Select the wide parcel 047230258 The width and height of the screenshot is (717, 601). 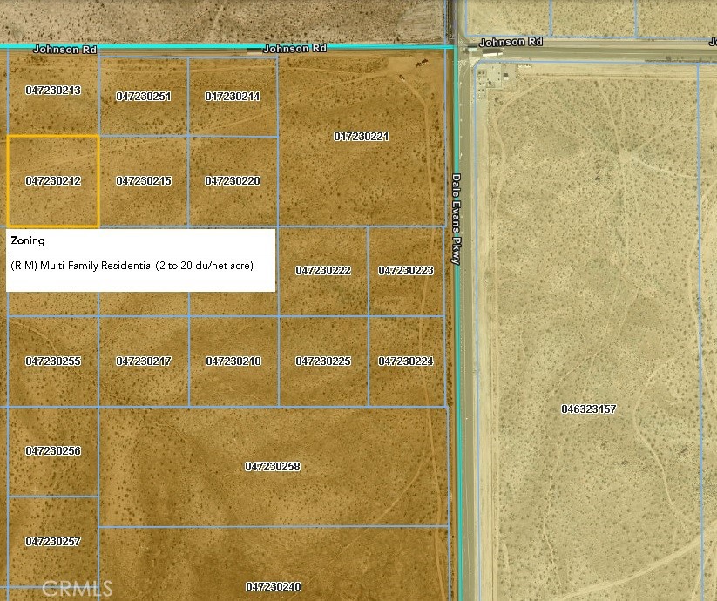coord(273,467)
